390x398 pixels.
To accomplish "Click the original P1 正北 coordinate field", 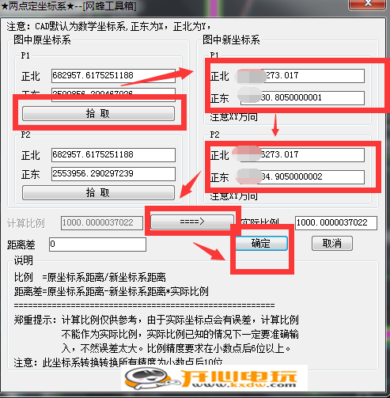I will pos(113,76).
